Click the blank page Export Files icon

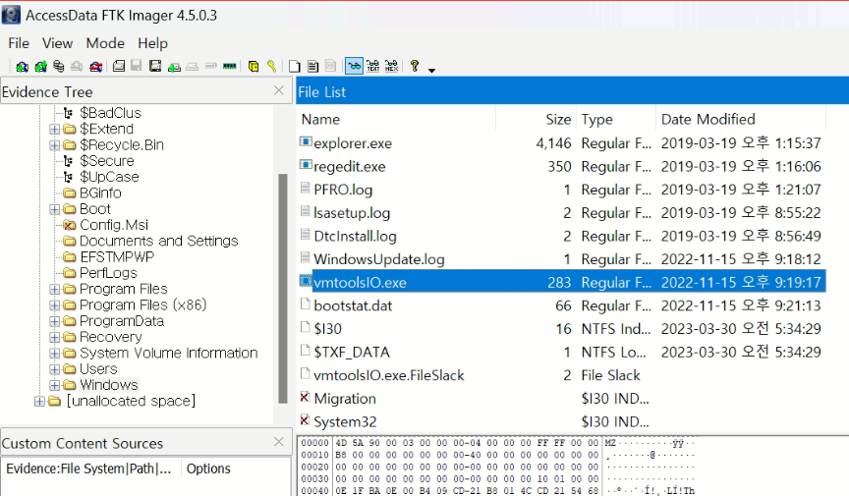(295, 67)
